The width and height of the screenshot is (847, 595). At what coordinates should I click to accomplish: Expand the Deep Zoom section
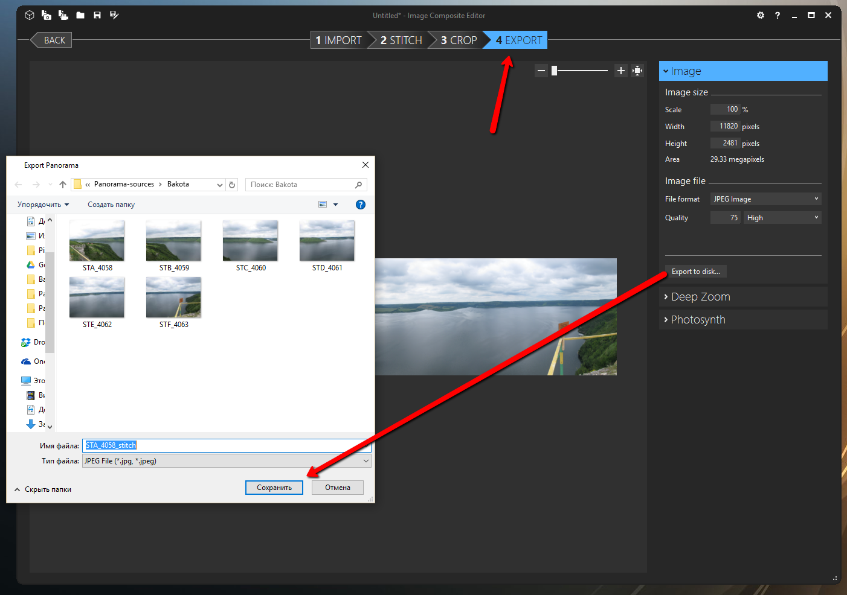700,297
